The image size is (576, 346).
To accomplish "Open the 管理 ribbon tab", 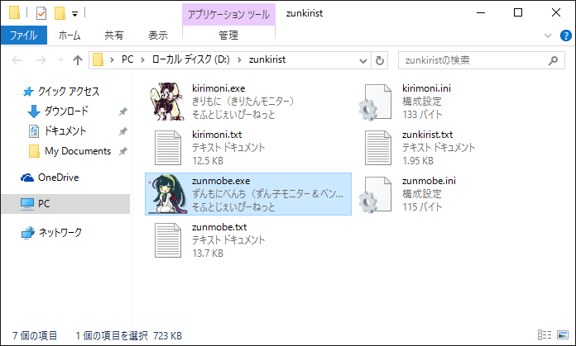I will [228, 36].
